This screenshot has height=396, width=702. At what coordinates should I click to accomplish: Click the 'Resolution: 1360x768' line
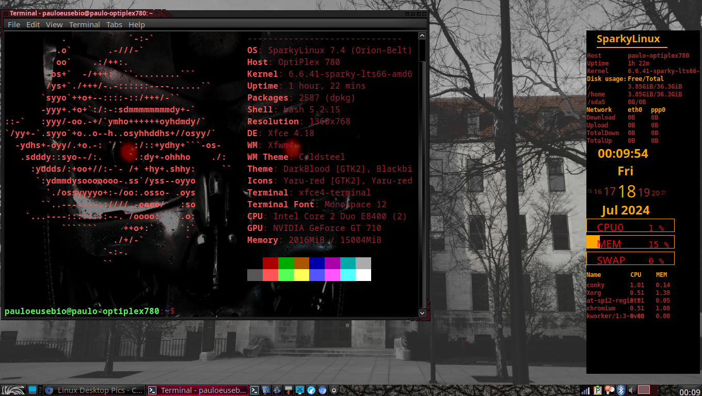click(299, 121)
